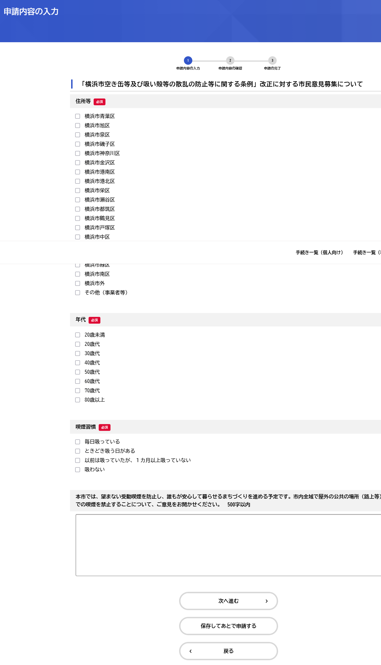Select the 横浜市神奈川区 checkbox
Screen dimensions: 381x665
click(78, 153)
